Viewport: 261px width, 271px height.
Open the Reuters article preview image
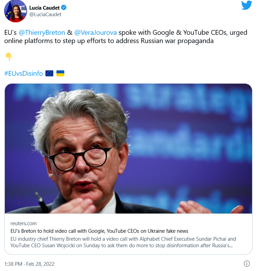pyautogui.click(x=128, y=149)
